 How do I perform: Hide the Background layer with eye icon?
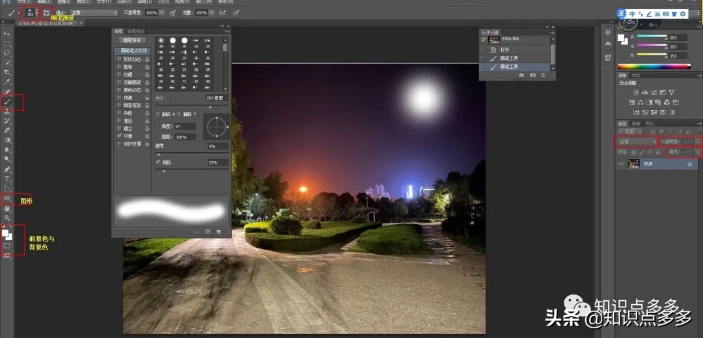(x=621, y=164)
